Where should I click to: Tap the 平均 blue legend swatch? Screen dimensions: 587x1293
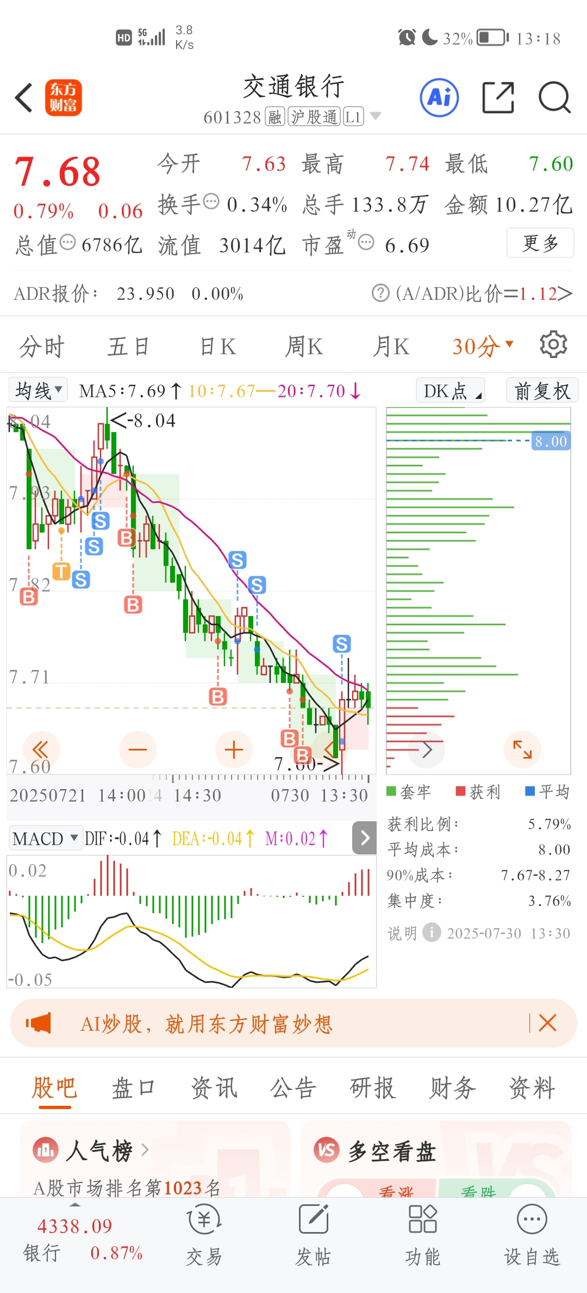(530, 791)
